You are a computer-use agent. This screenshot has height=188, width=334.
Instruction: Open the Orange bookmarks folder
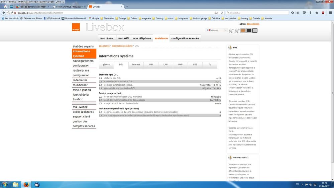click(121, 18)
